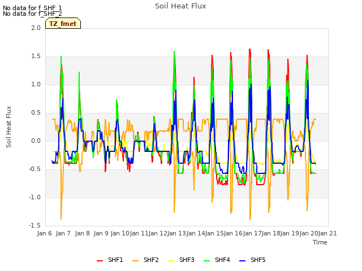
Task: Click the 0.5 y-axis tick label
Action: tap(36, 113)
